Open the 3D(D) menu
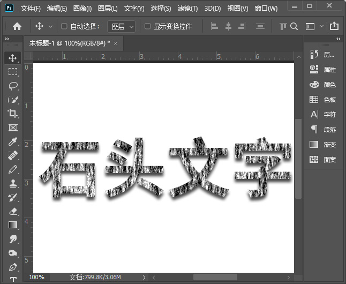The image size is (346, 284). tap(213, 9)
